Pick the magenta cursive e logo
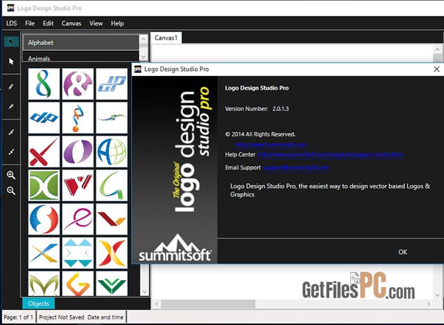 coord(78,219)
